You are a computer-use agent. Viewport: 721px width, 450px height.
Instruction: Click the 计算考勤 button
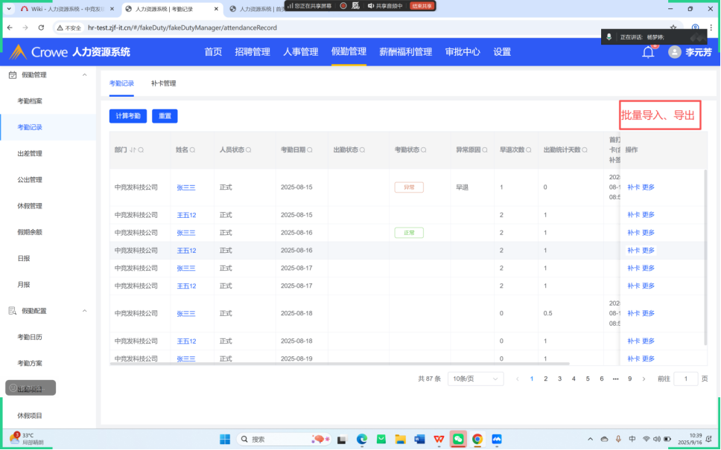[x=128, y=116]
